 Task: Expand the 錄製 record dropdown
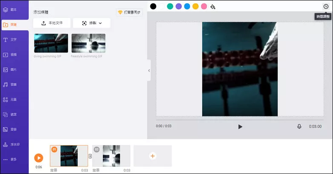92,23
